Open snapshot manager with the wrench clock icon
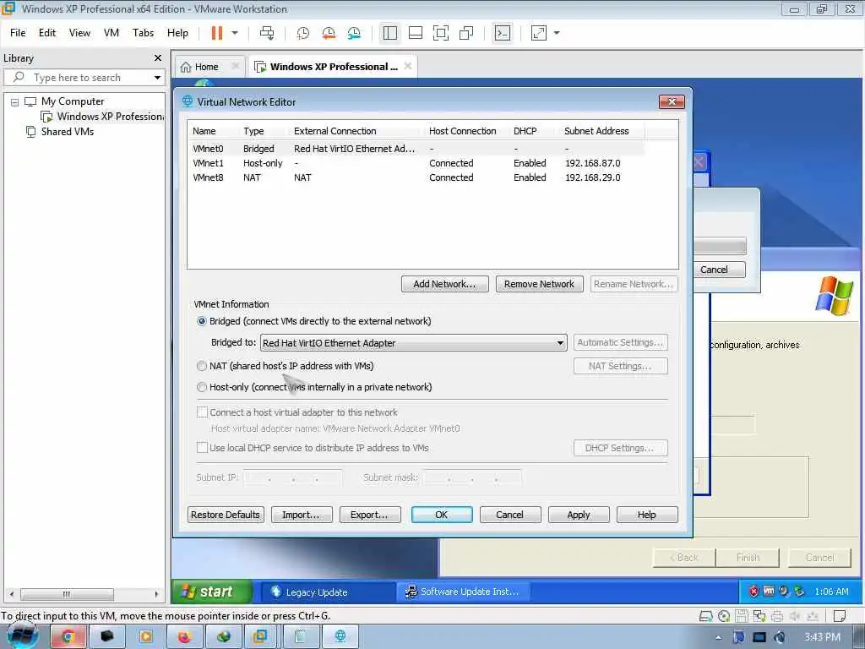This screenshot has height=649, width=865. coord(354,33)
